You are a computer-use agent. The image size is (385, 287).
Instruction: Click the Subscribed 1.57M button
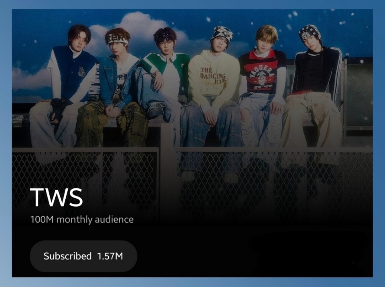click(x=83, y=256)
